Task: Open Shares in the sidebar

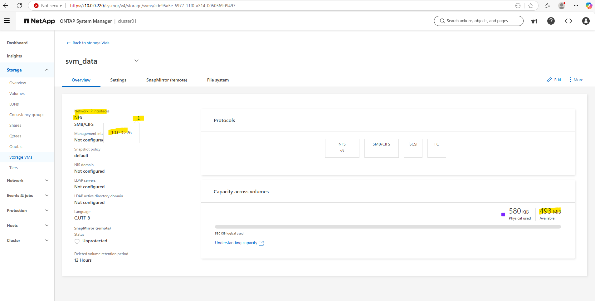Action: pos(15,126)
